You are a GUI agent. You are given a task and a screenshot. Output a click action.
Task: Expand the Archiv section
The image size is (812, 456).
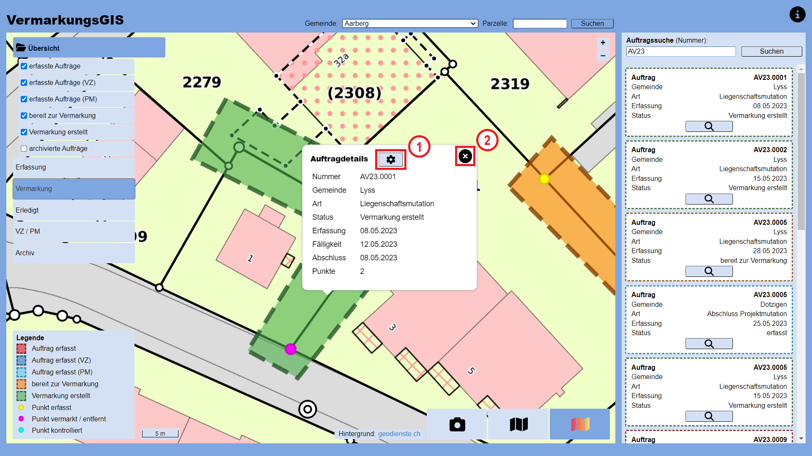point(74,253)
